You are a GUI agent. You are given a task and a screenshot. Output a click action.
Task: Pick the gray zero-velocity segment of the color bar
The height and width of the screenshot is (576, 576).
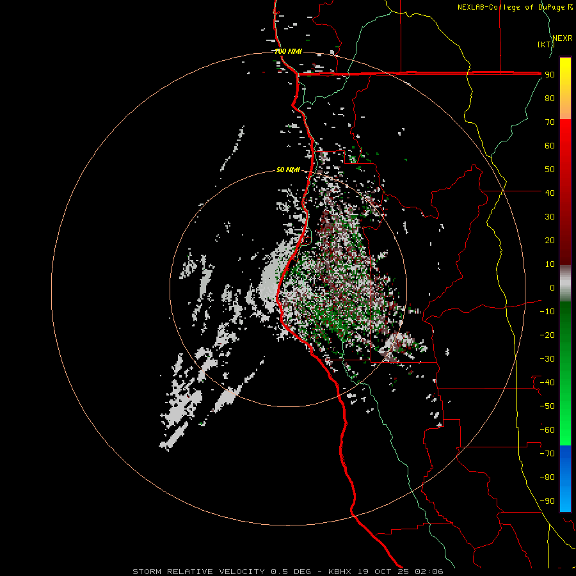pos(565,284)
